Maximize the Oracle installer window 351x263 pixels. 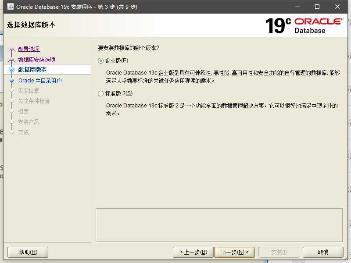[x=317, y=7]
